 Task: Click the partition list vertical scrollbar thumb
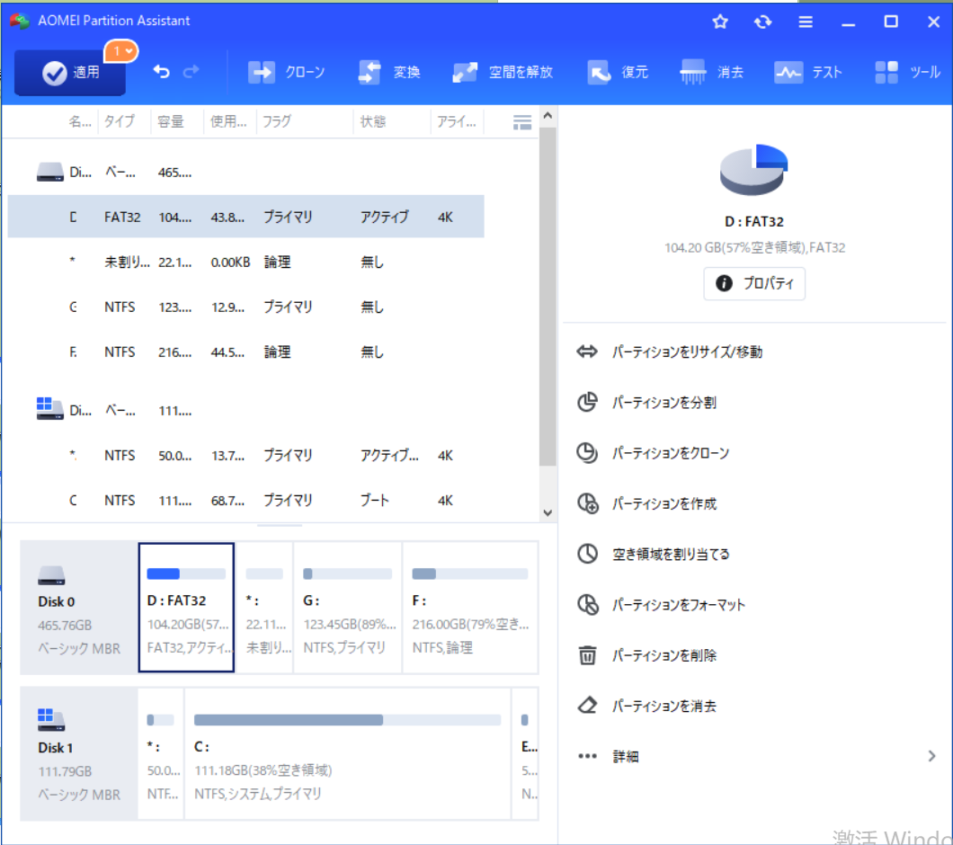click(548, 297)
